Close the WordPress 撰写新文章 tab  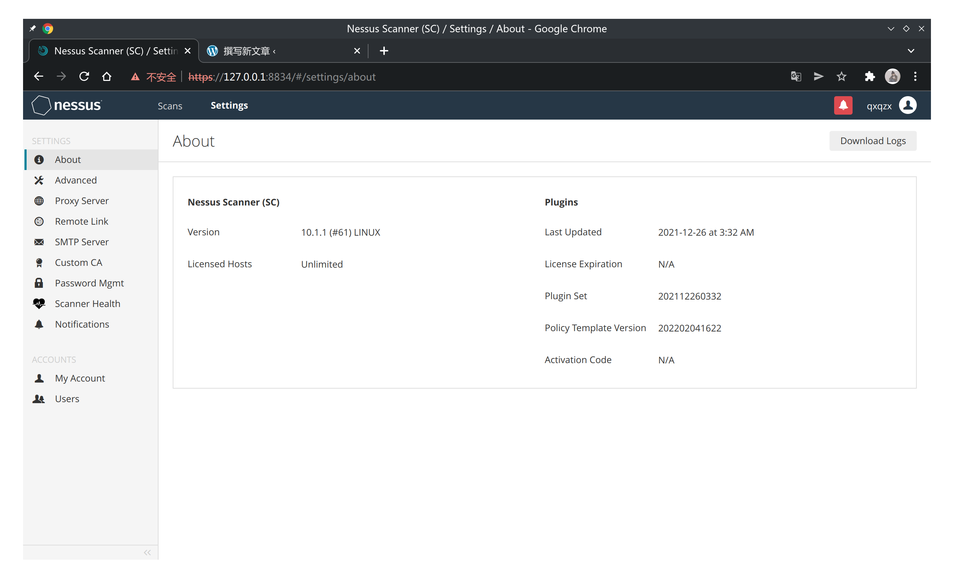[x=357, y=51]
